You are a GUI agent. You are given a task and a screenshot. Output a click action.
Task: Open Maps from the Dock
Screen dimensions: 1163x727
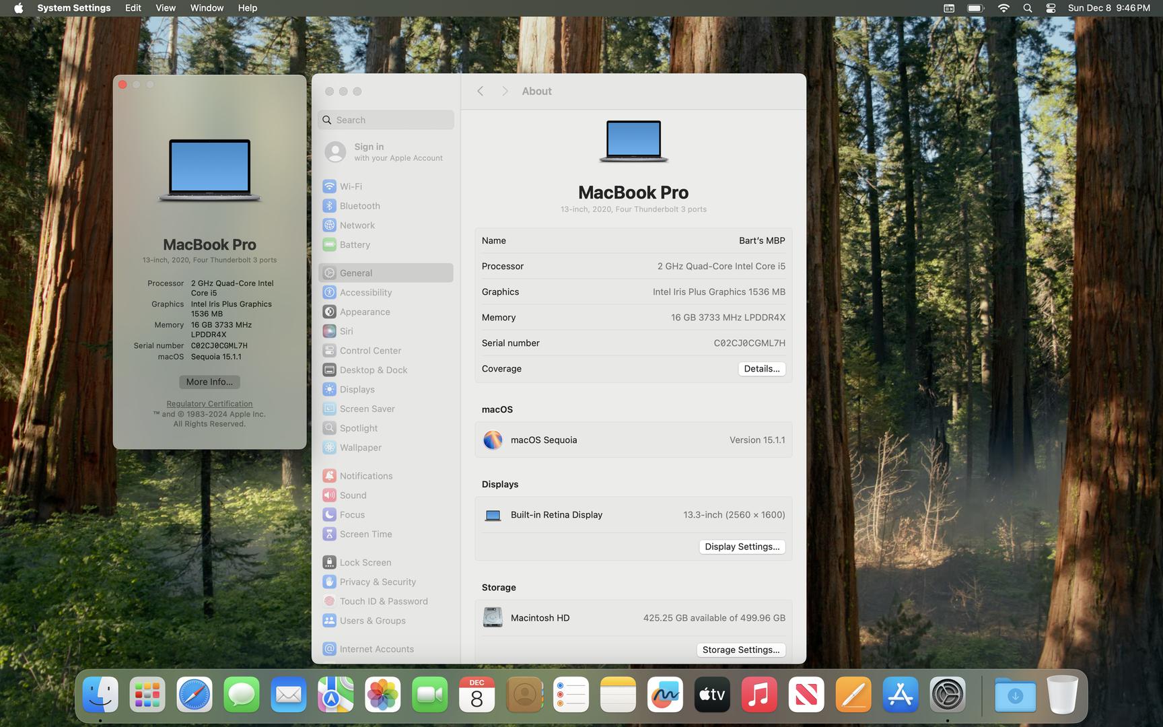pos(336,695)
